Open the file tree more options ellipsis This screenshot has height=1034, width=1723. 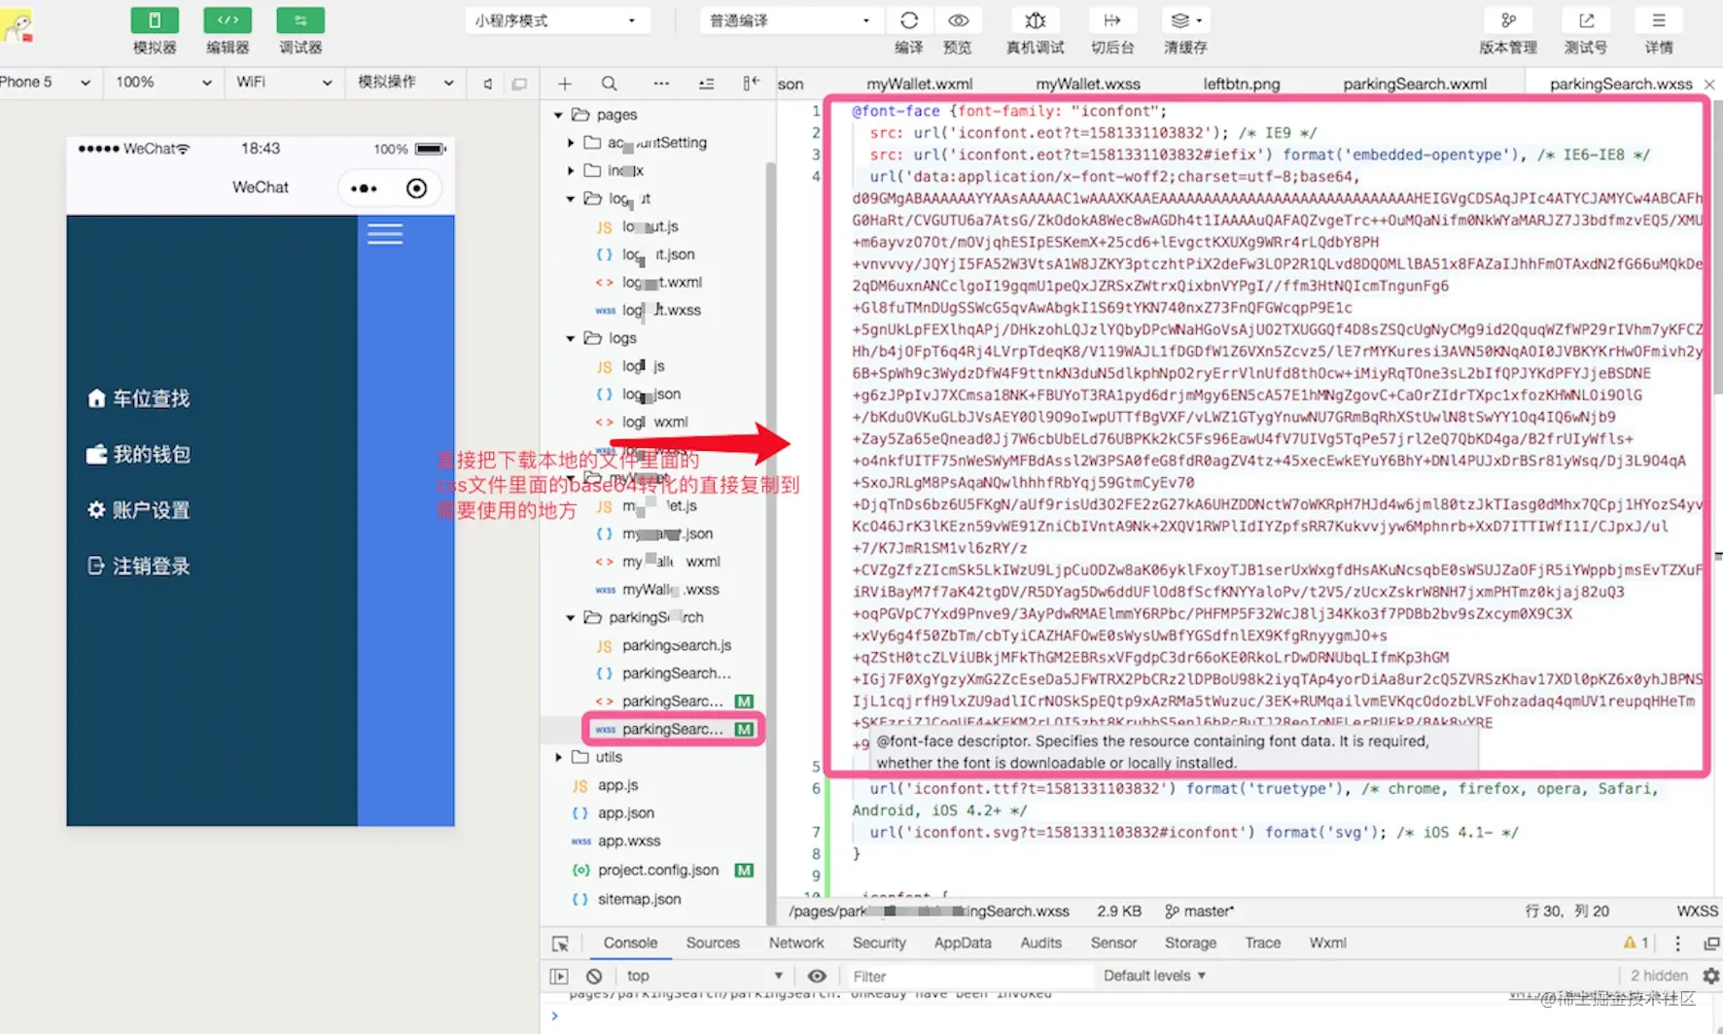click(661, 84)
